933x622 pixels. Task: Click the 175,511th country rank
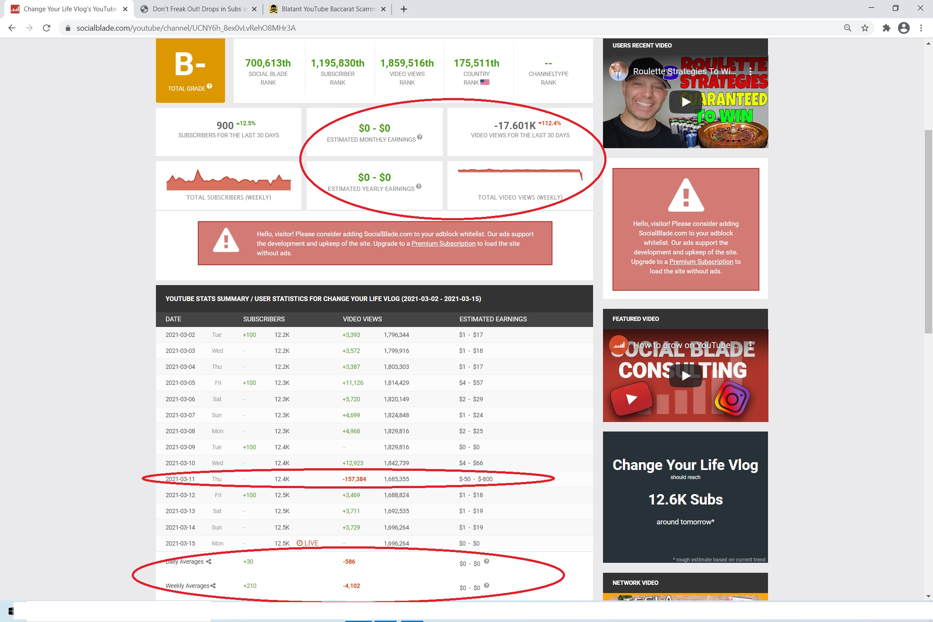pyautogui.click(x=476, y=63)
